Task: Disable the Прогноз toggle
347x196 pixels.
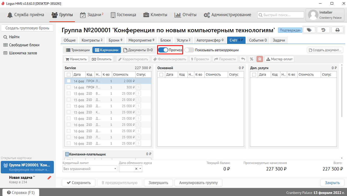Action: coord(163,50)
